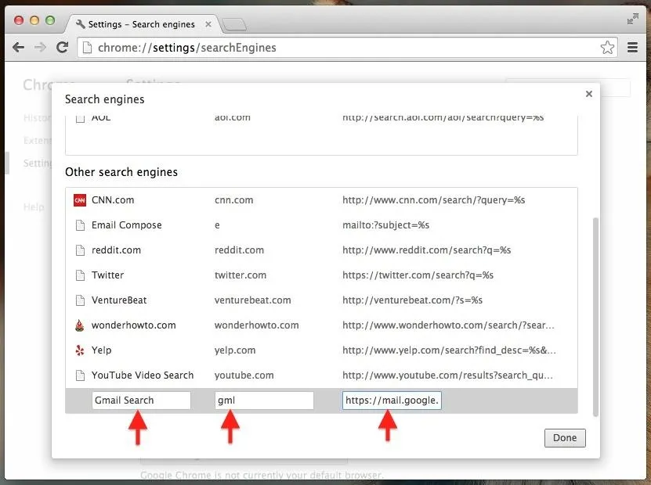Viewport: 651px width, 485px height.
Task: Click the AOL page icon
Action: tap(80, 119)
